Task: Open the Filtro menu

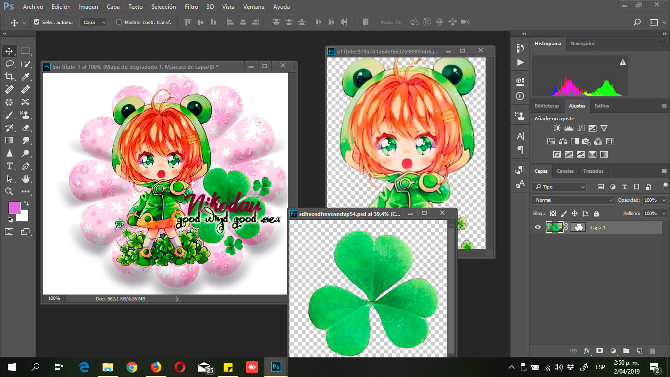Action: coord(192,7)
